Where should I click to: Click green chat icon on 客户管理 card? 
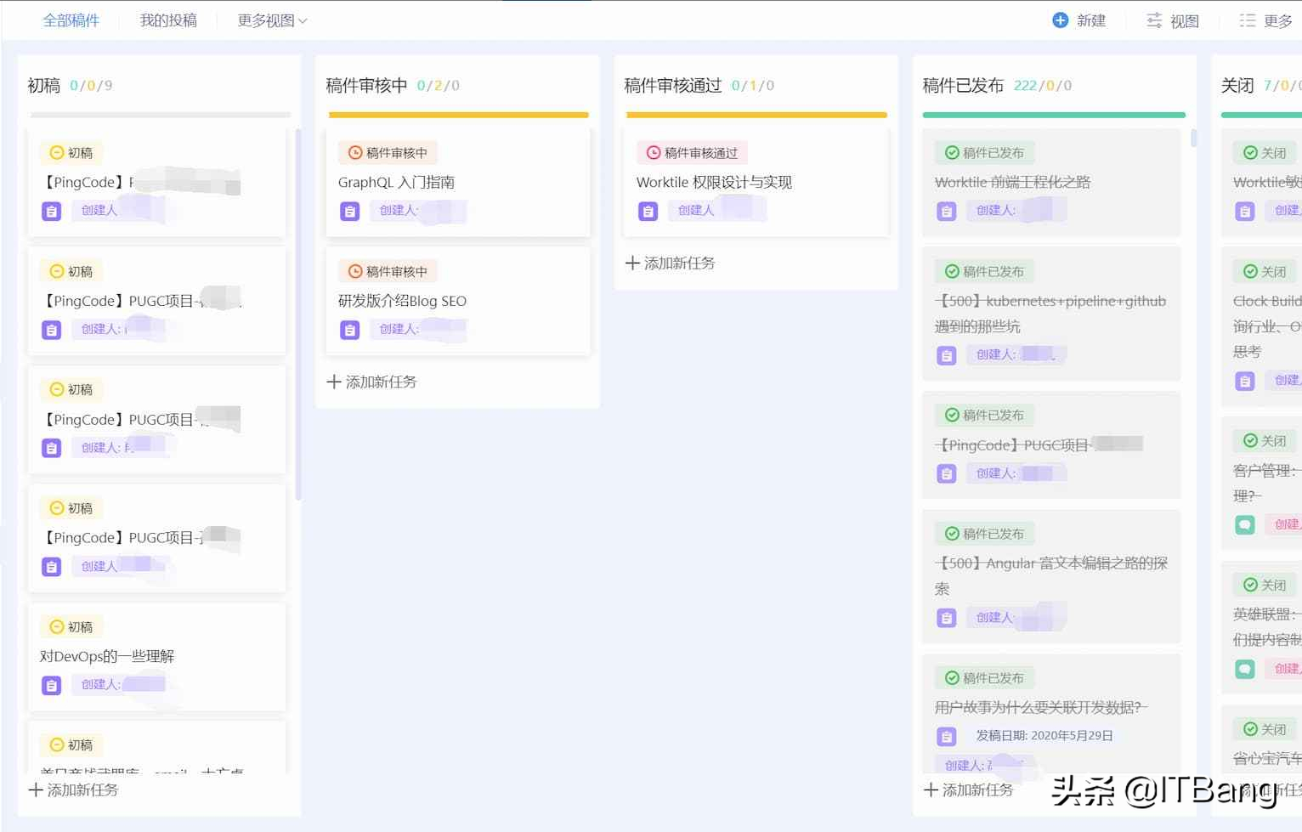pyautogui.click(x=1245, y=525)
